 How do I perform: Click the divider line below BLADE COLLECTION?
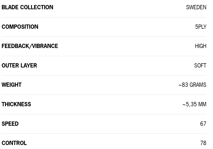point(104,17)
